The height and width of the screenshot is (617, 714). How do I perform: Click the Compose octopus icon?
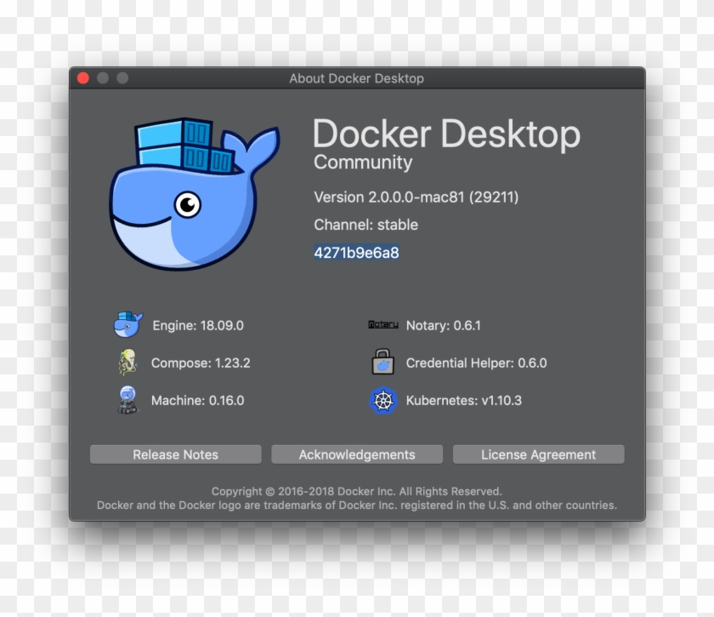pyautogui.click(x=127, y=363)
